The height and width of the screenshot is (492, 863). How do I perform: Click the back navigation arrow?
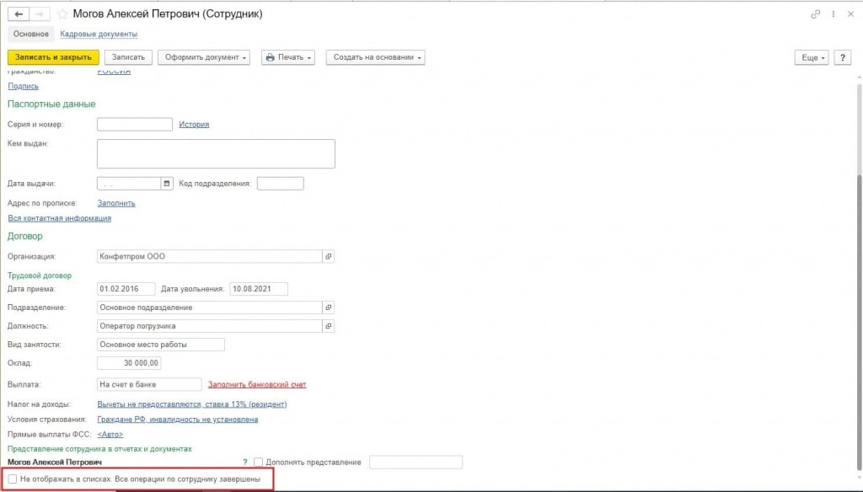click(19, 14)
